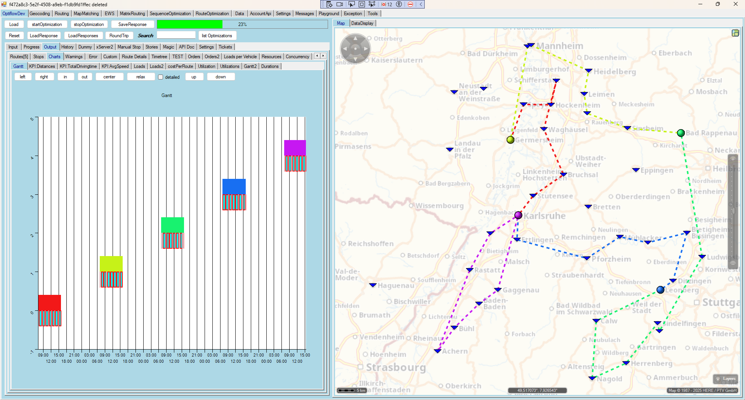
Task: Click the camera icon in debug toolbar
Action: click(340, 4)
